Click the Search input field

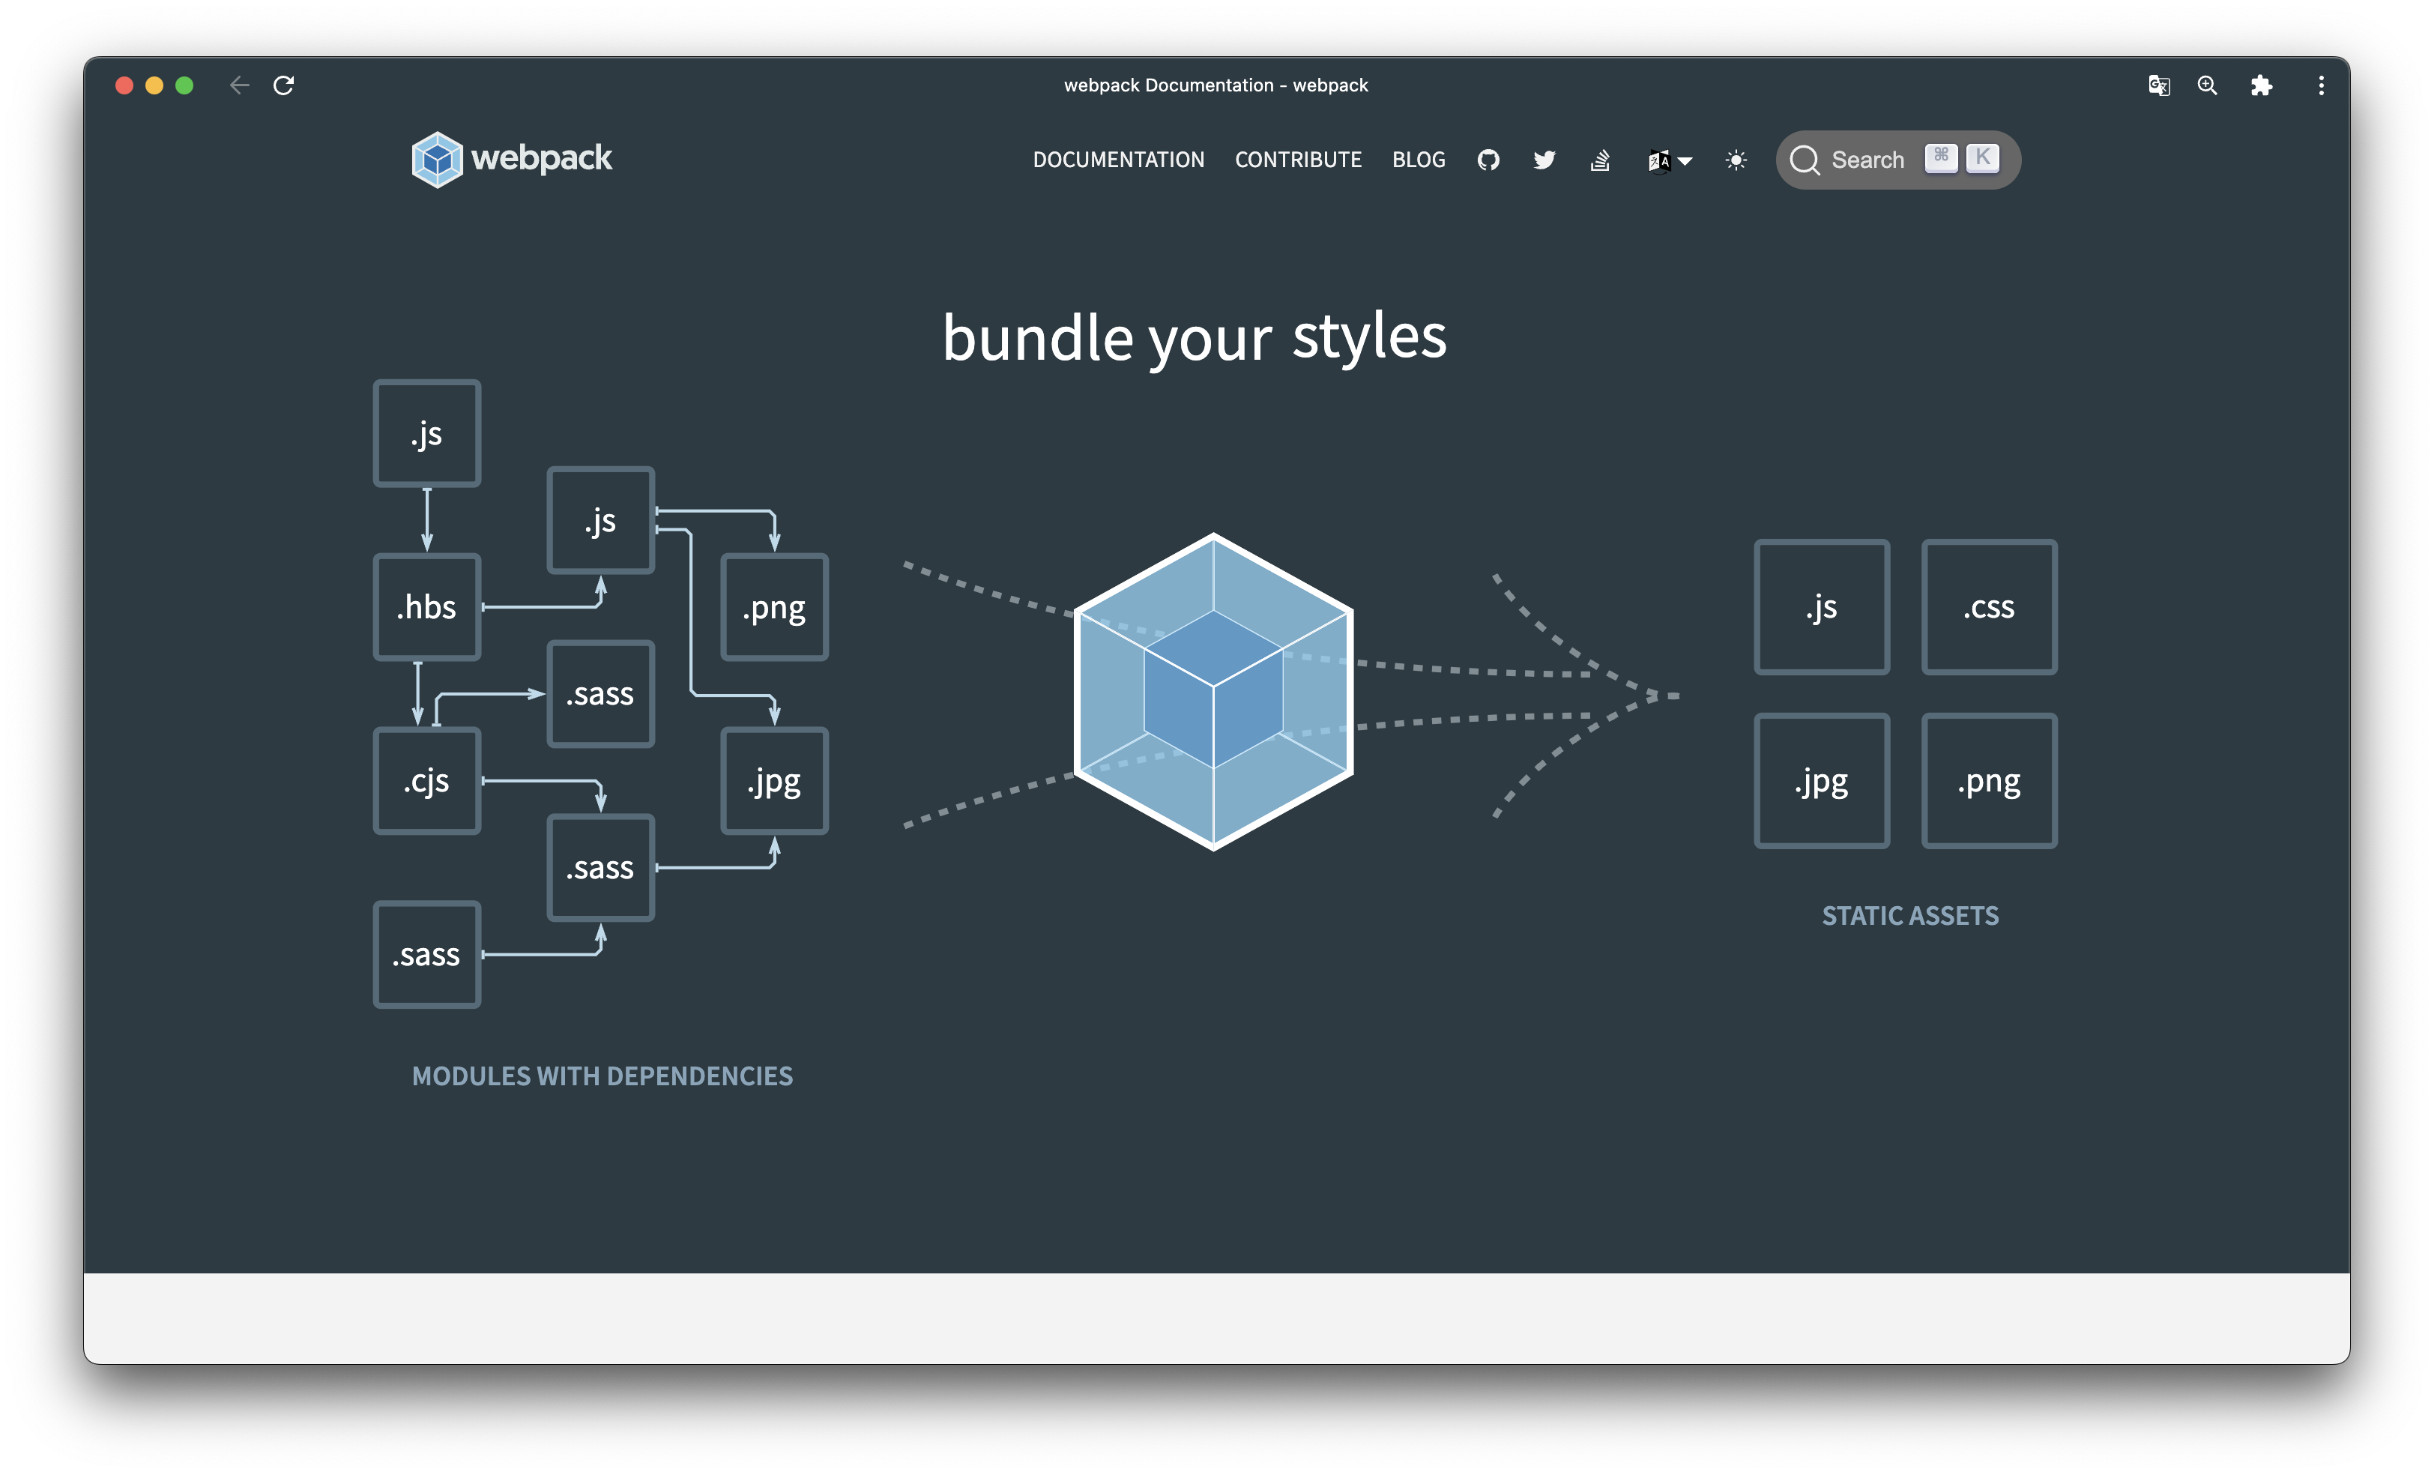pyautogui.click(x=1897, y=160)
